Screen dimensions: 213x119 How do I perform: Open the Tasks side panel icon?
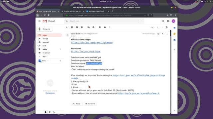coord(174,40)
